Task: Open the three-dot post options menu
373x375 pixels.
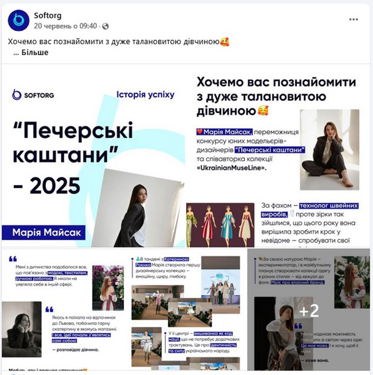Action: click(353, 20)
